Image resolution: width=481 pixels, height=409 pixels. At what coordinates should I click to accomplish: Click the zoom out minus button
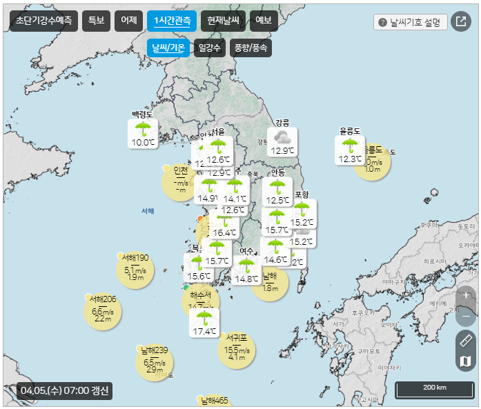pos(466,316)
